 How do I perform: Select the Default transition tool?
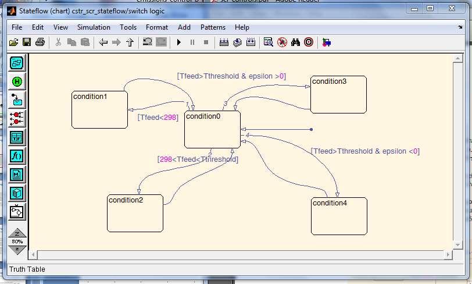[16, 100]
